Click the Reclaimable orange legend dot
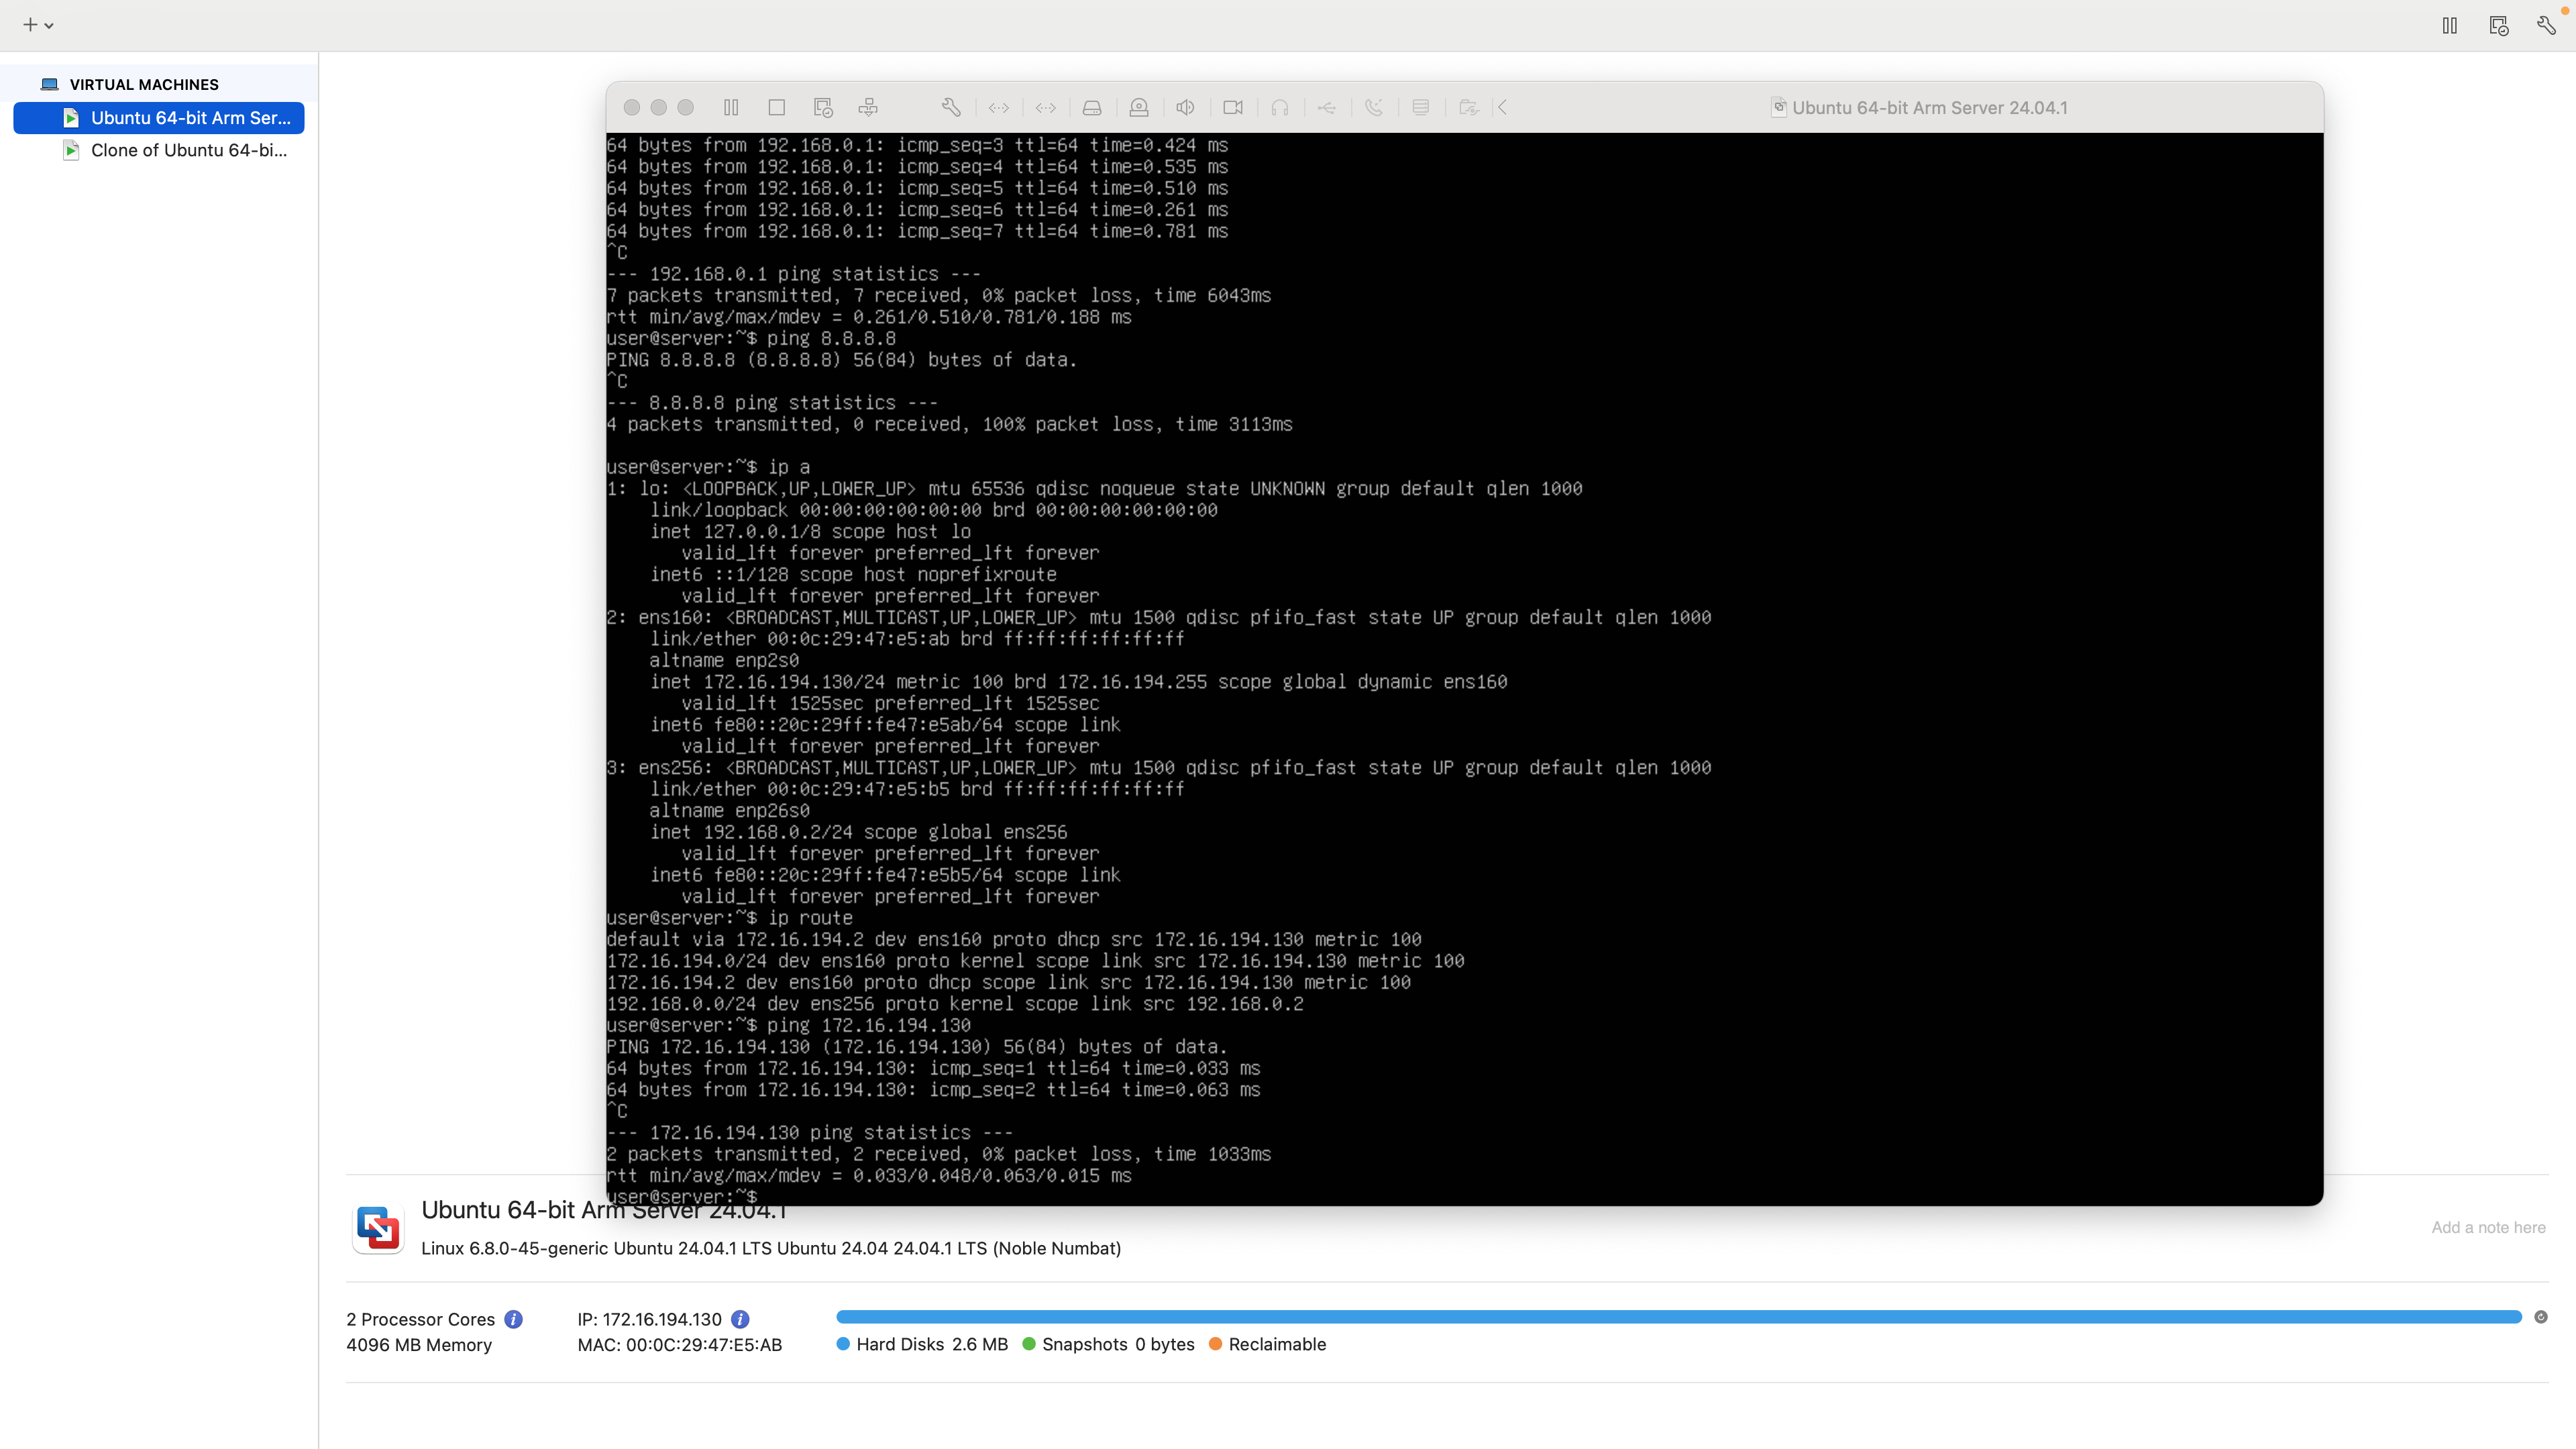 1216,1344
